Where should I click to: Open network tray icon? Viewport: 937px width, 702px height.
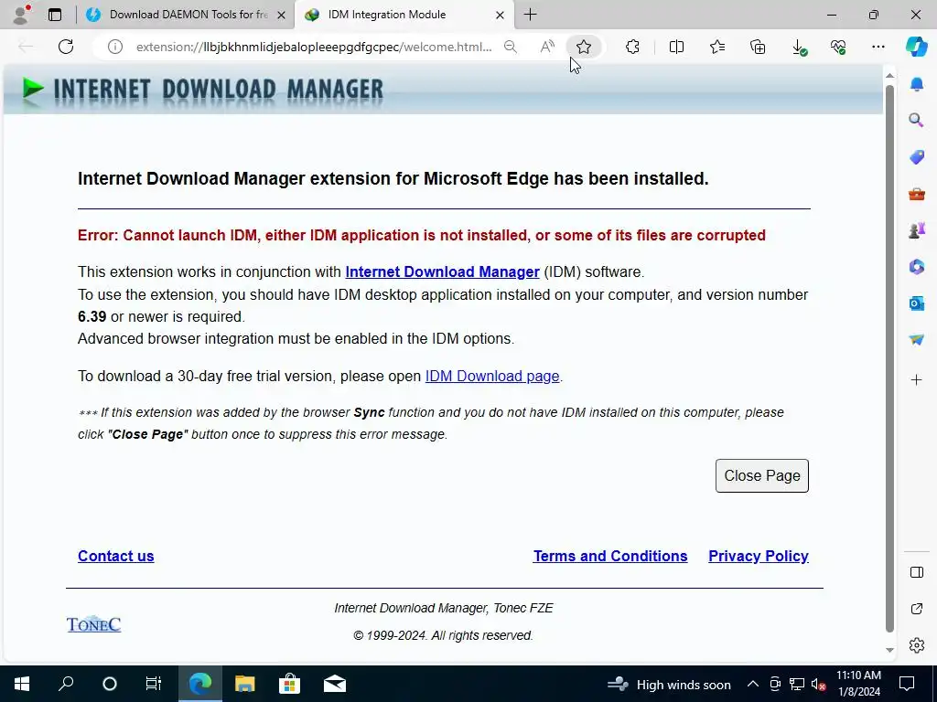[797, 684]
